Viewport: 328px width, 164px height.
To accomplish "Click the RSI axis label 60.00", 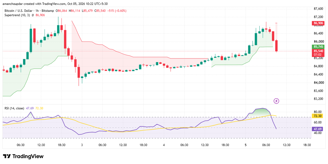I will click(318, 122).
